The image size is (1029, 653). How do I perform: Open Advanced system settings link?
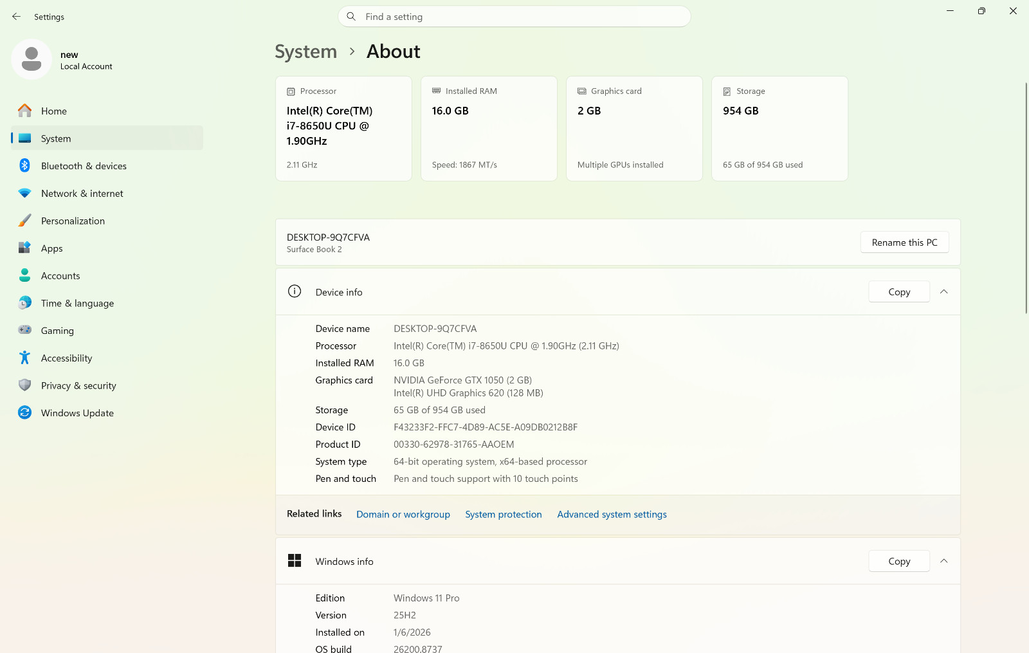pyautogui.click(x=612, y=514)
